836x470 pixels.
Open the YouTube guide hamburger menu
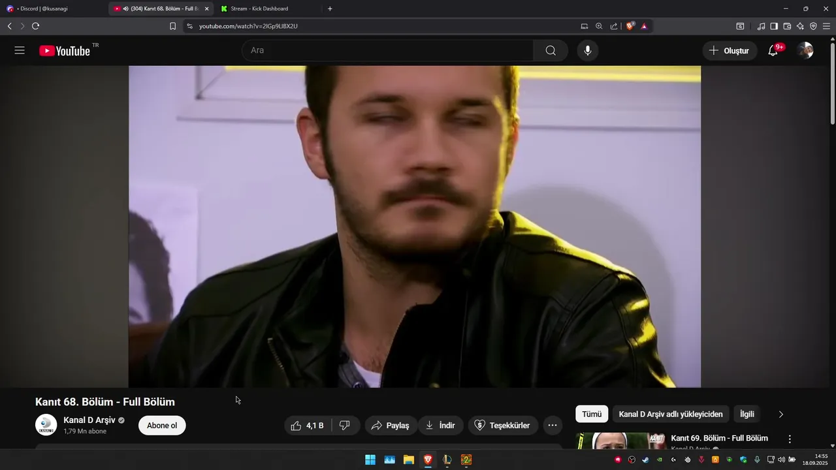coord(20,50)
